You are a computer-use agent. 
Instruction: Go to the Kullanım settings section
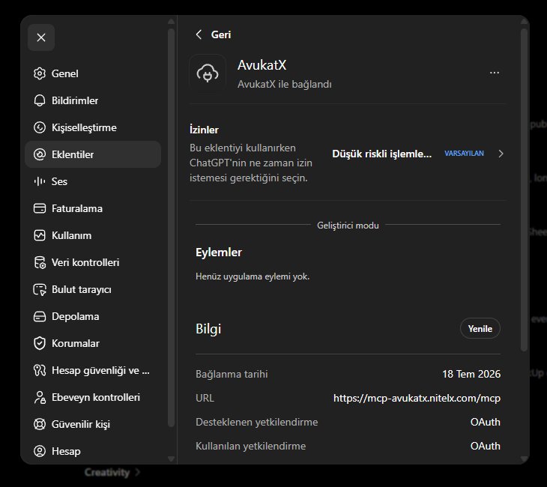click(x=93, y=235)
